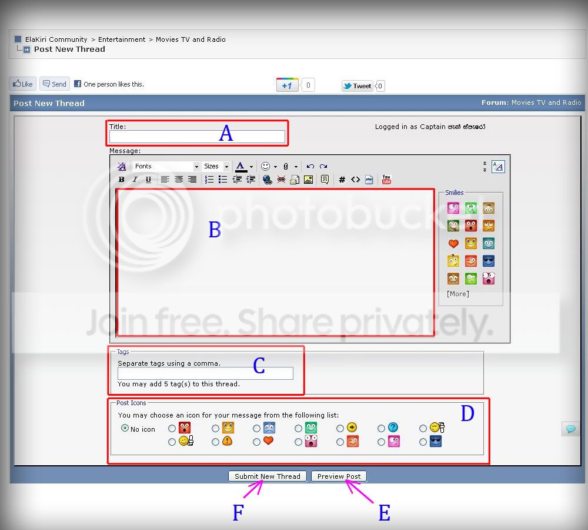Open the Sizes dropdown
This screenshot has height=530, width=588.
pos(216,166)
